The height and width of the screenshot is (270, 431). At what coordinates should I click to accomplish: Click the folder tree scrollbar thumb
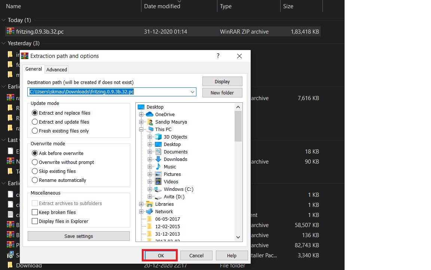(238, 126)
